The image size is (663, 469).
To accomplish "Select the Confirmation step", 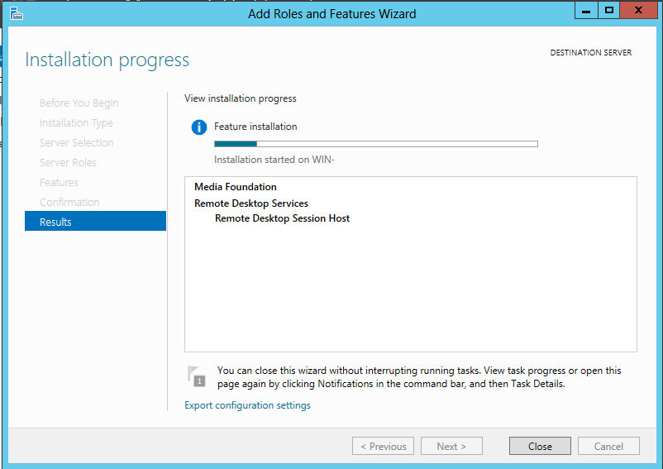I will [69, 203].
